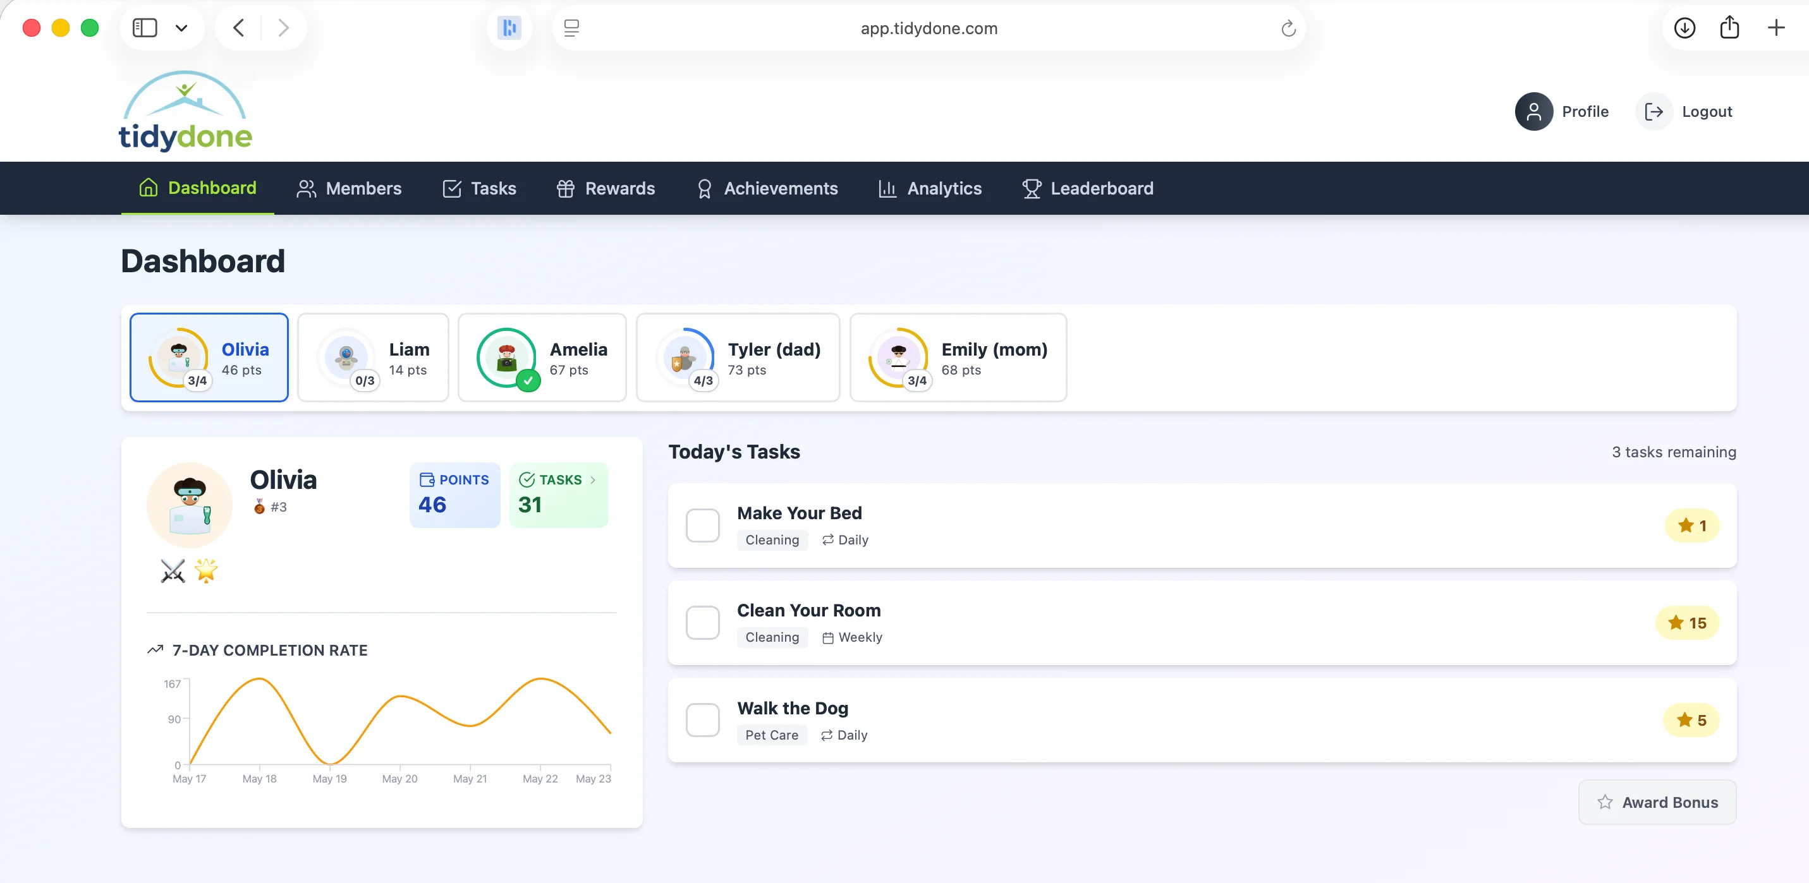Image resolution: width=1809 pixels, height=883 pixels.
Task: Select Amelia's member name
Action: [x=578, y=349]
